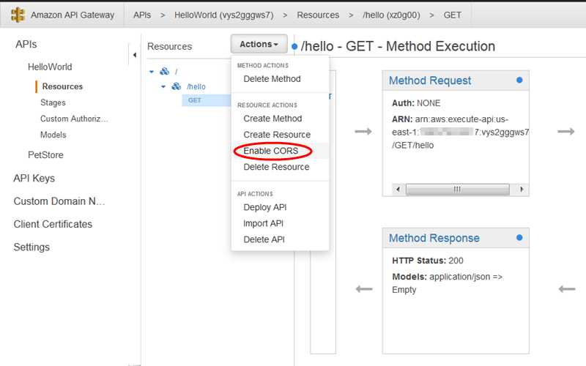Click the blue dot on Method Response

point(519,237)
